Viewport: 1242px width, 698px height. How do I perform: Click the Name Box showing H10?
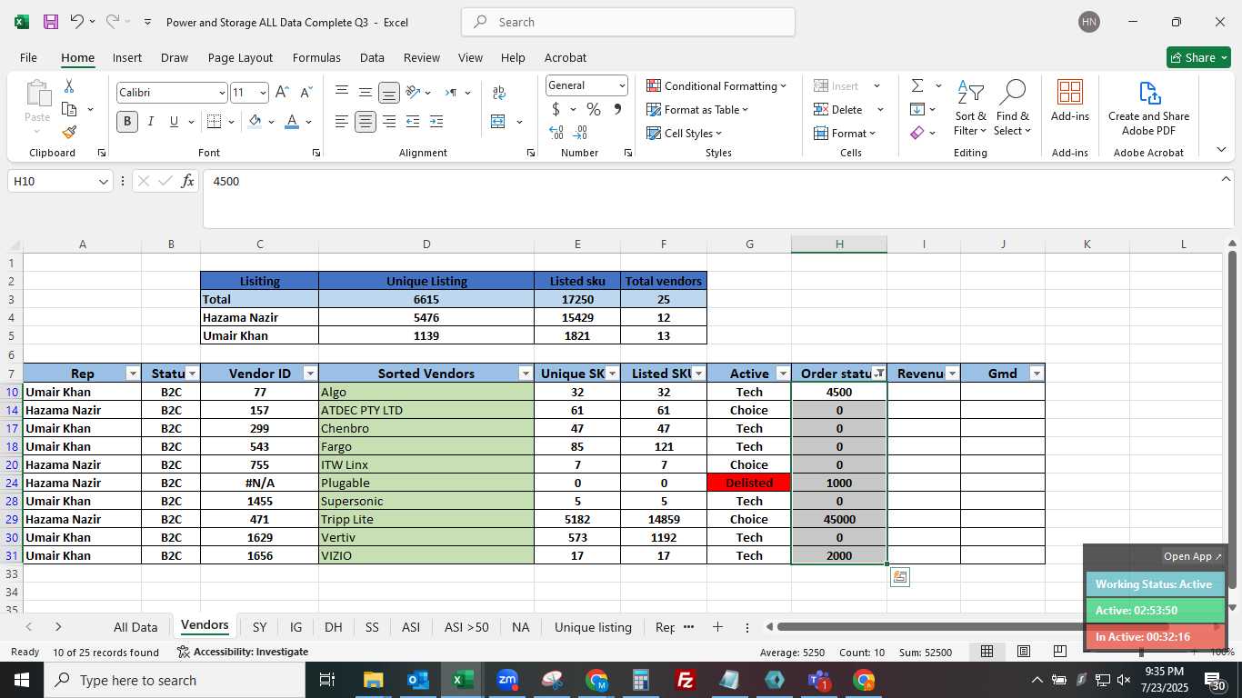tap(60, 181)
